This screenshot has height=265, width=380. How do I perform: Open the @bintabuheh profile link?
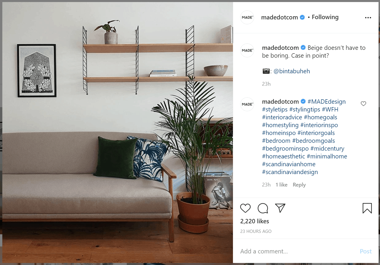pos(292,71)
